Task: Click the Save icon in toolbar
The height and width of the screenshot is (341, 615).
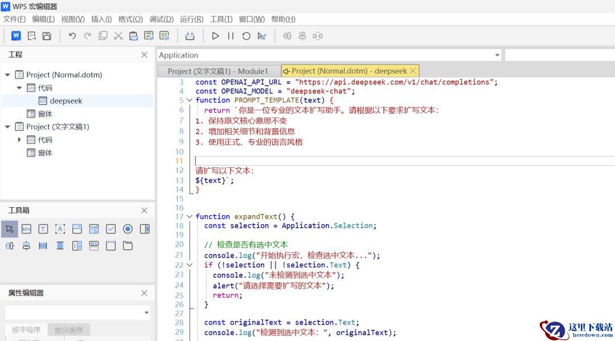Action: click(47, 36)
